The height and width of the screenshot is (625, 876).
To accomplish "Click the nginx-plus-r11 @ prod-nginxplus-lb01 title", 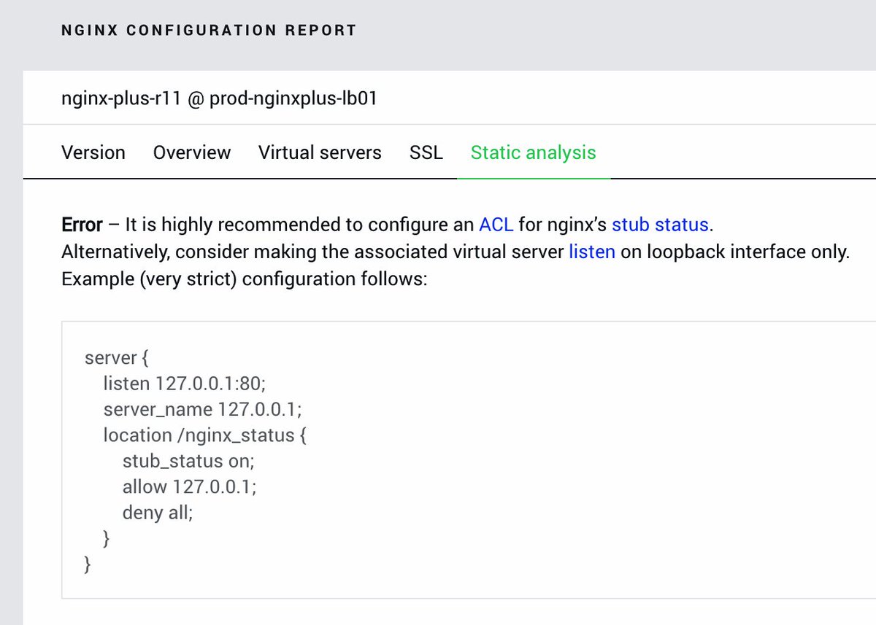I will [219, 98].
